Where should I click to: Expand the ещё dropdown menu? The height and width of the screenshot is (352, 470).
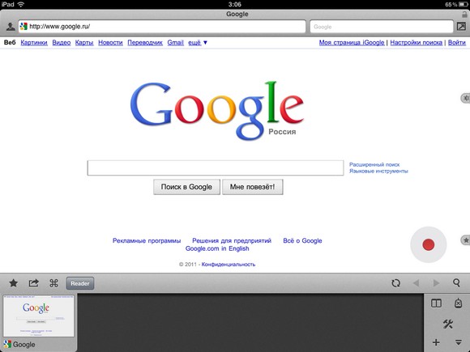pyautogui.click(x=198, y=43)
